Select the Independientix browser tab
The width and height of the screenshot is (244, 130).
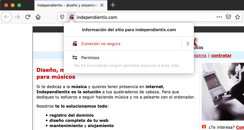tap(71, 5)
